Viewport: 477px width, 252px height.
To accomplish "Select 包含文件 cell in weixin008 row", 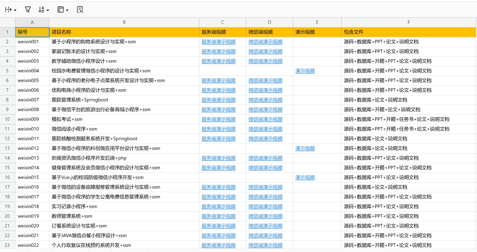I will pos(409,110).
